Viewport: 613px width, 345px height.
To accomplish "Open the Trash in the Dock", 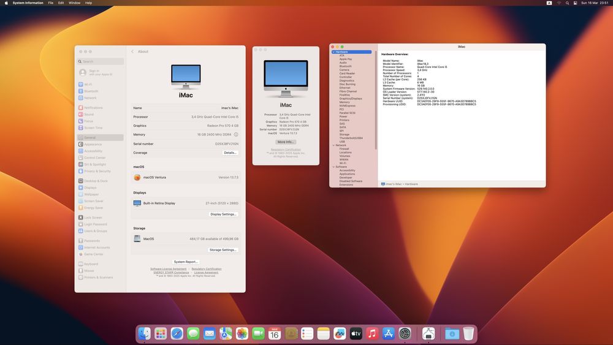I will point(468,334).
